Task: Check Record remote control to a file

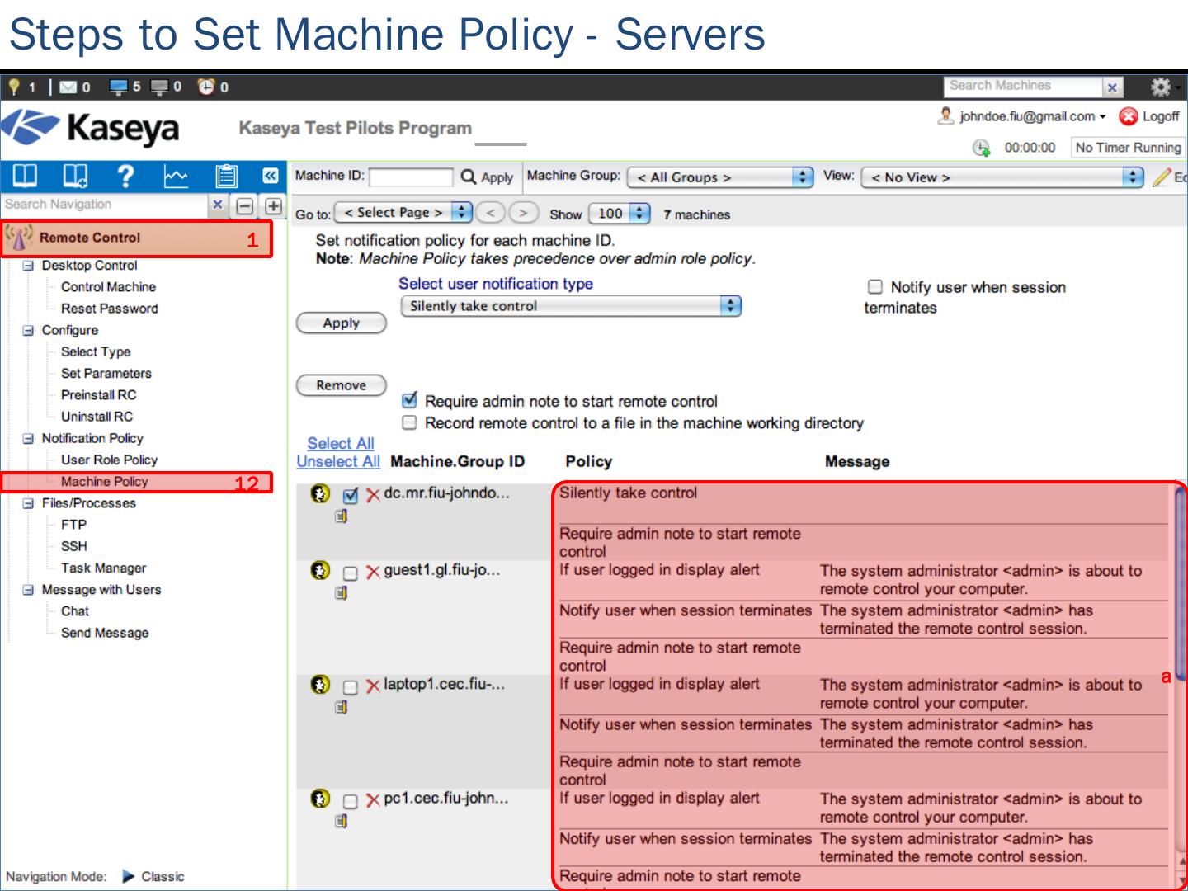Action: (409, 422)
